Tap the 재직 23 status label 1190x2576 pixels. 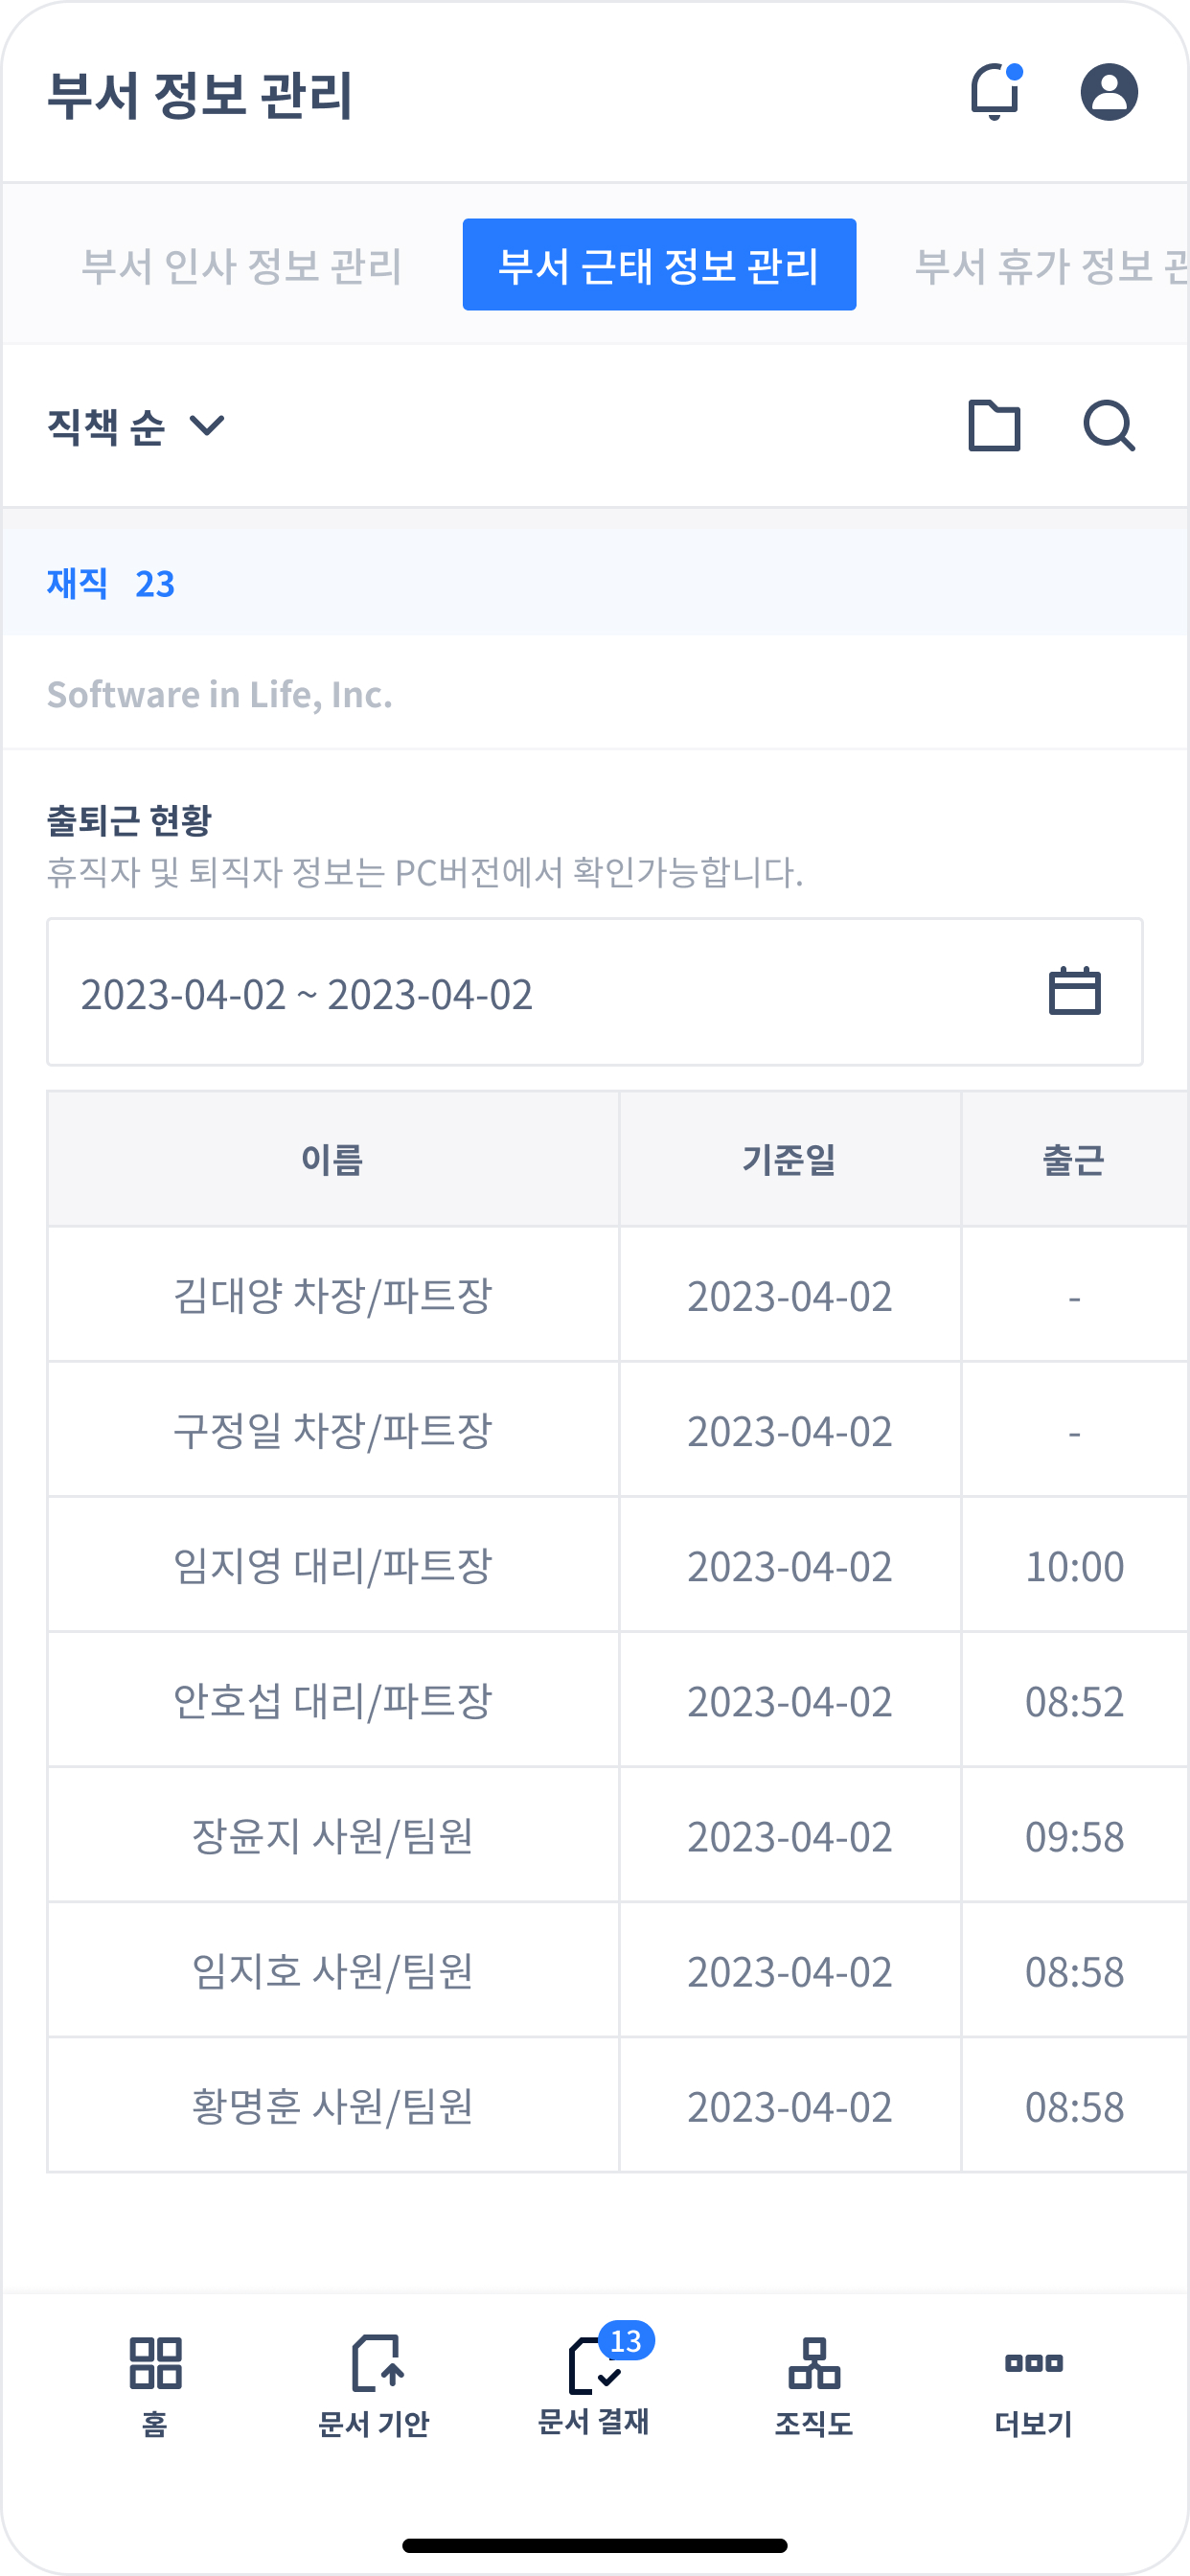point(111,583)
